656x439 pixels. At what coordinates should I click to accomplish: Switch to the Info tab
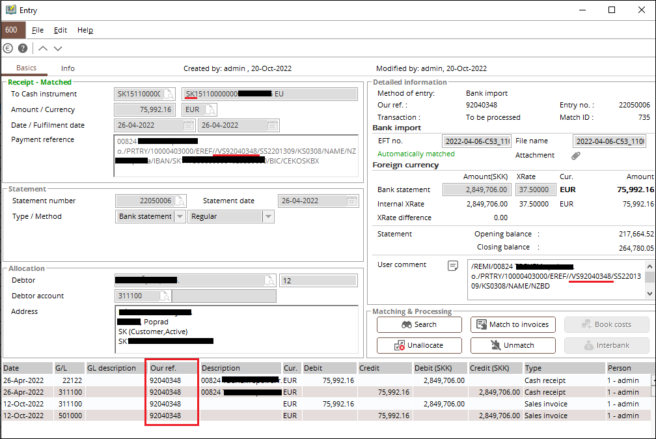pos(67,68)
